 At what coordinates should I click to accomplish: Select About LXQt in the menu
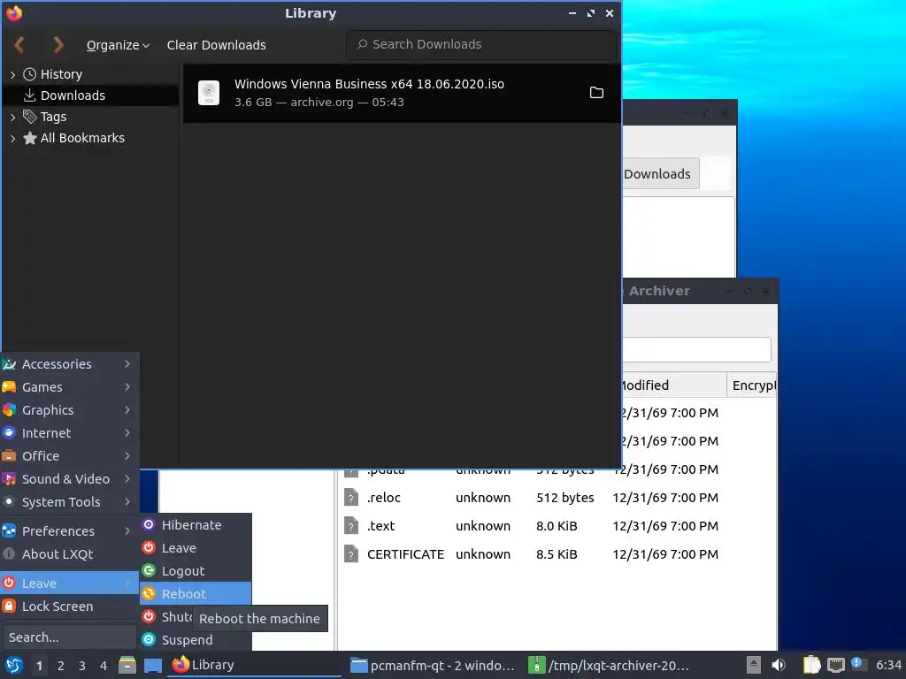click(x=69, y=553)
